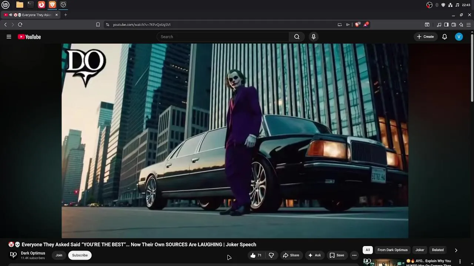Like the video with 71 likes
474x266 pixels.
click(x=256, y=255)
